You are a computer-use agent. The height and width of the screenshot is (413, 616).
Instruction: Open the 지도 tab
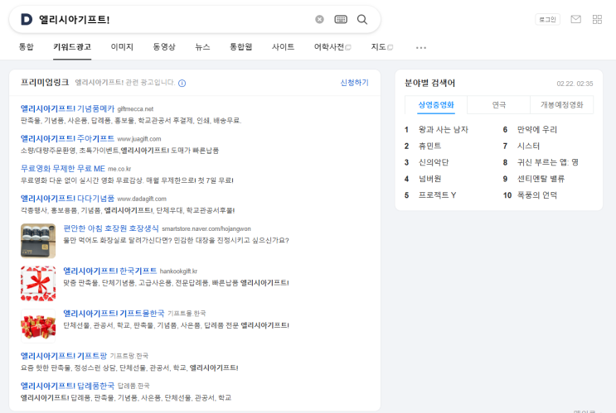[382, 47]
